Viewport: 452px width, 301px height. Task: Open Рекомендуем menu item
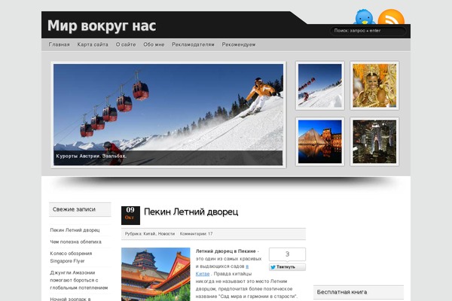click(x=239, y=44)
